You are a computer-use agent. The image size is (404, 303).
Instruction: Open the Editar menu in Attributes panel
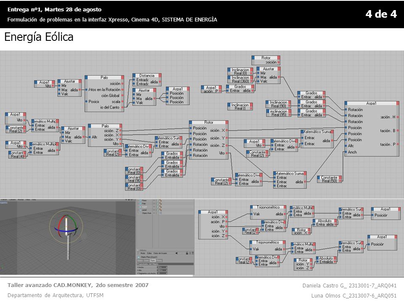[x=149, y=253]
